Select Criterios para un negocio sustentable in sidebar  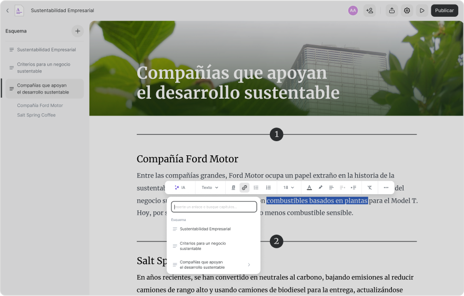[x=45, y=68]
